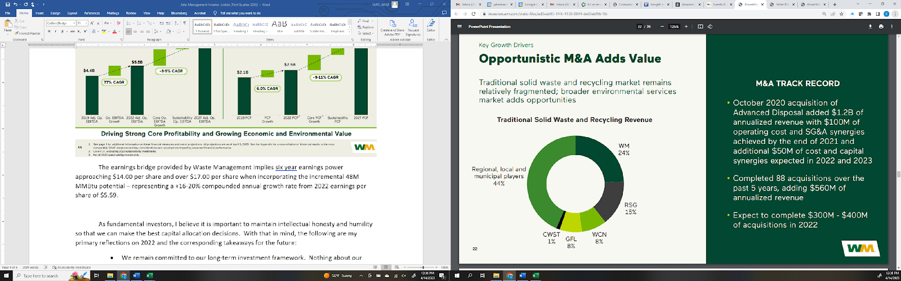901x281 pixels.
Task: Open the Review tab in Word
Action: pos(131,13)
